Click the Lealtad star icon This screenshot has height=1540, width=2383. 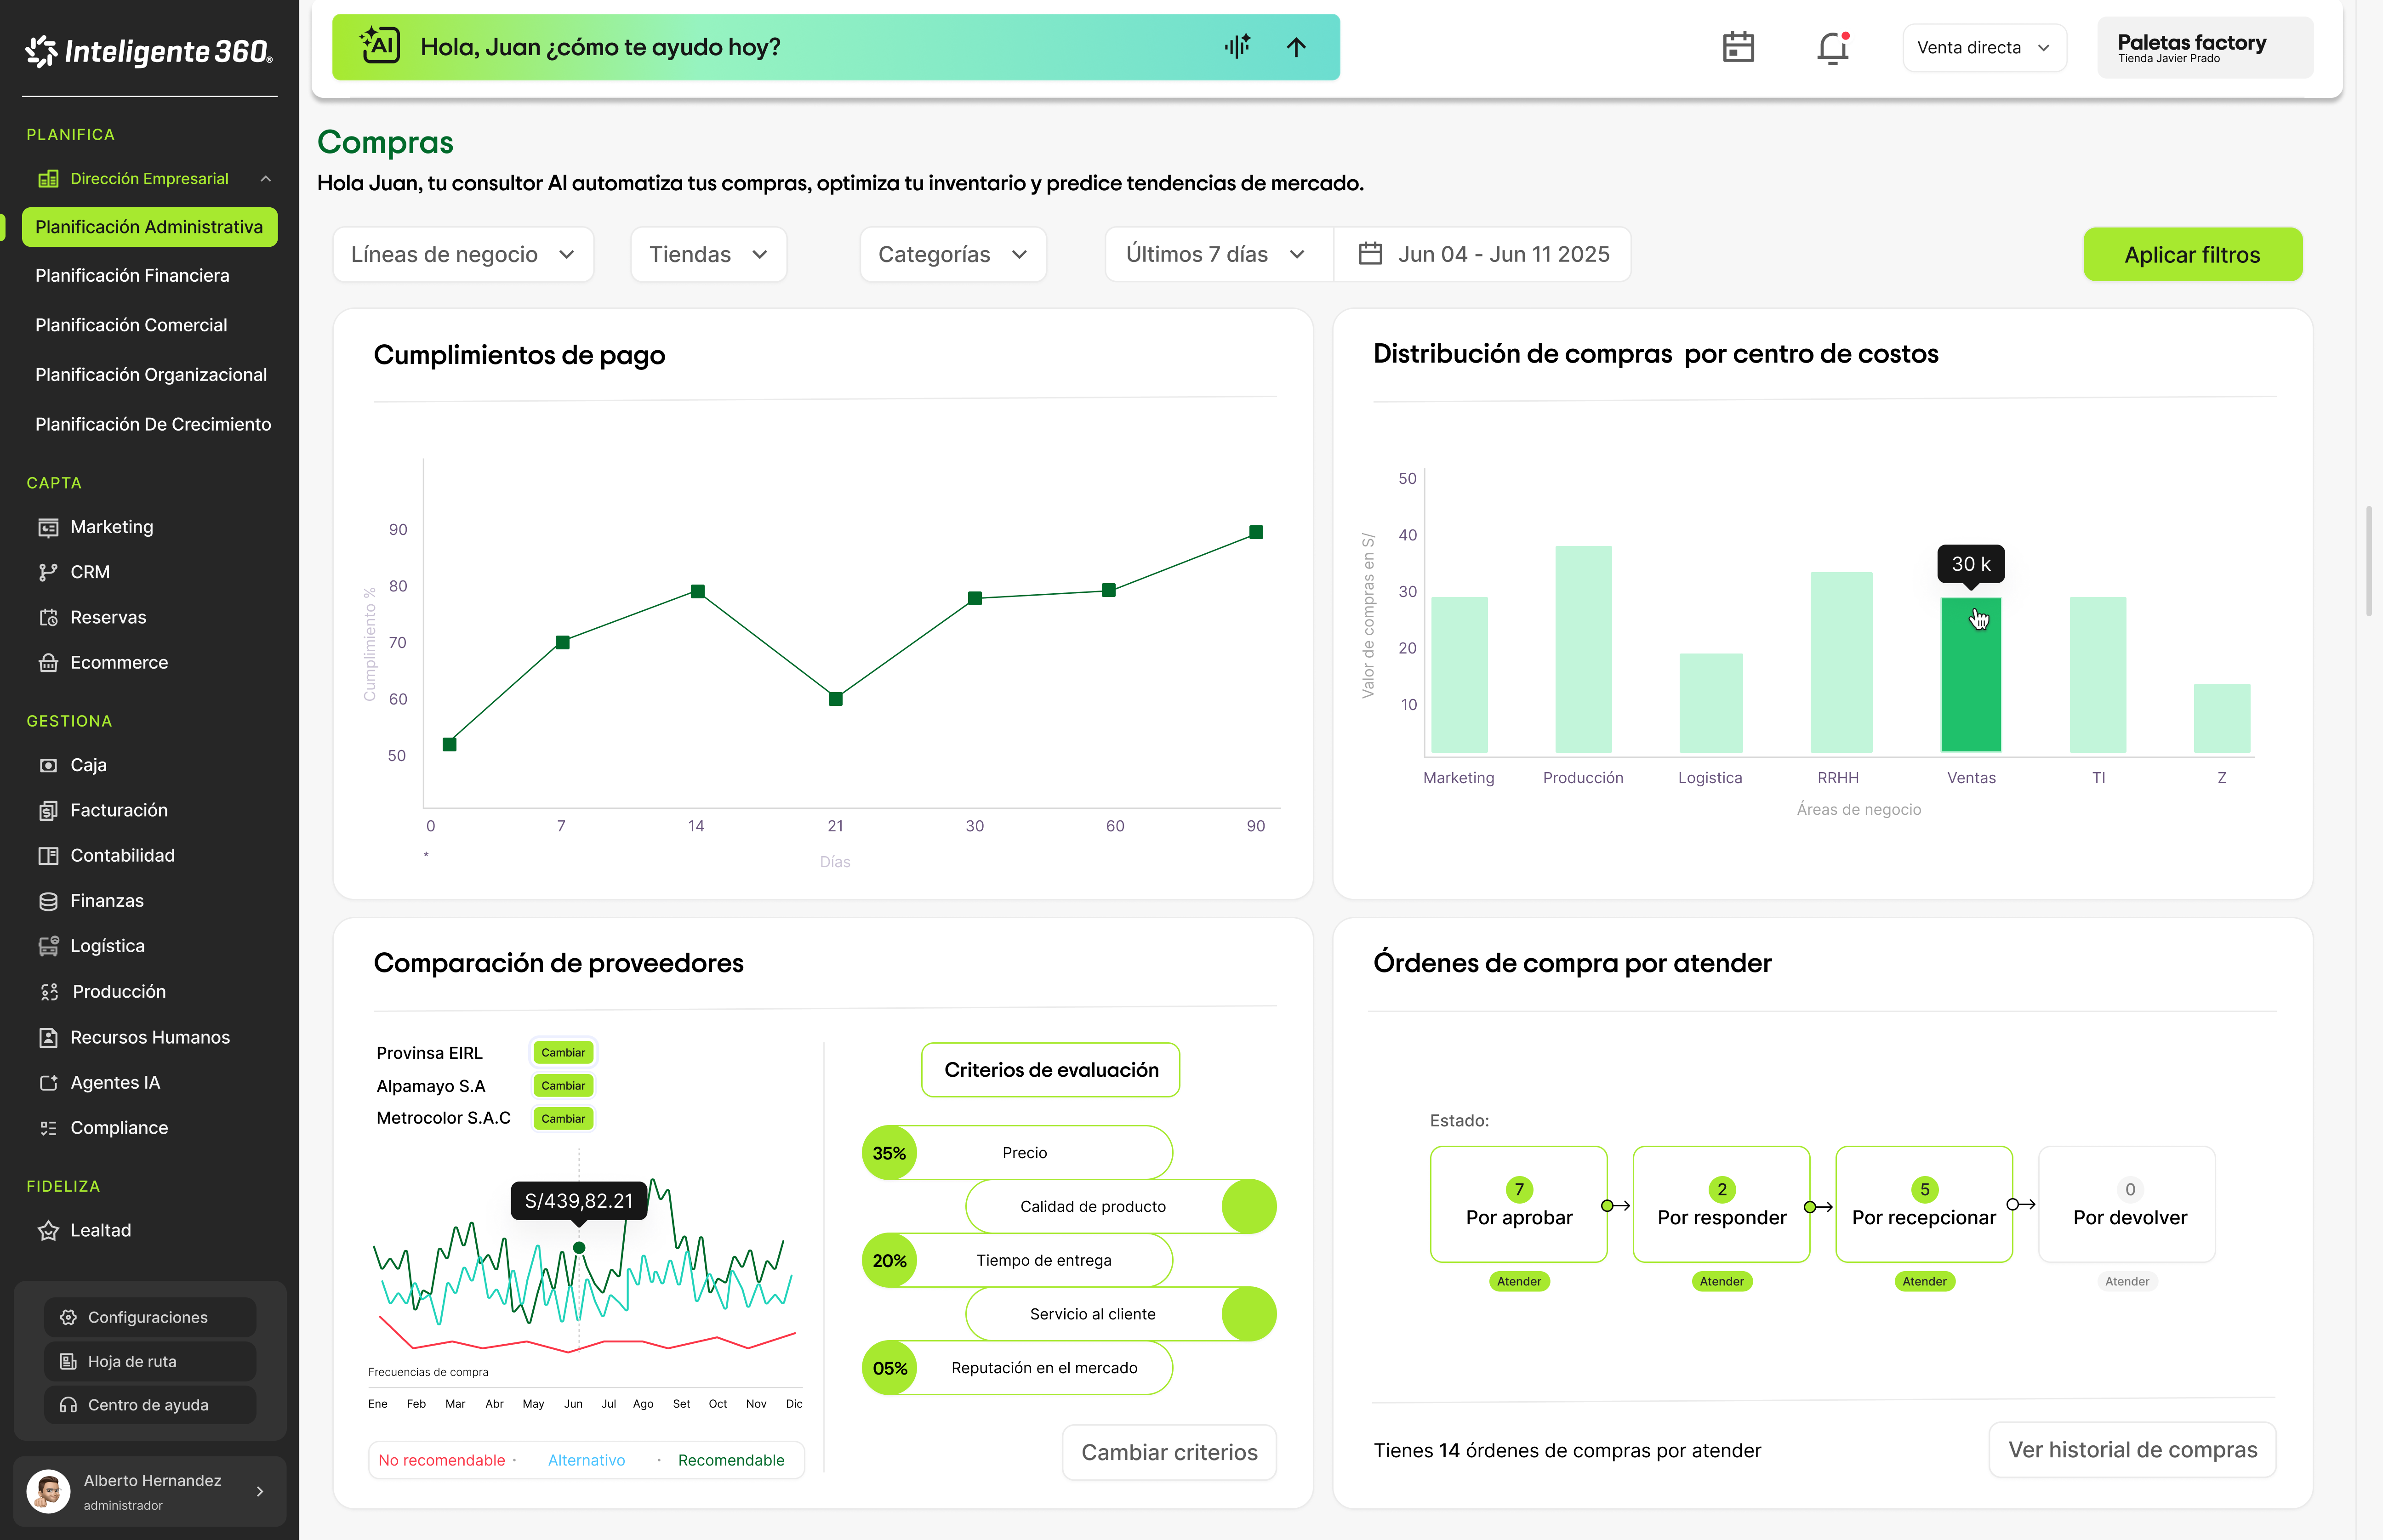pyautogui.click(x=48, y=1230)
